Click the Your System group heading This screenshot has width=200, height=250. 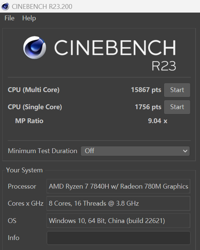(x=24, y=170)
